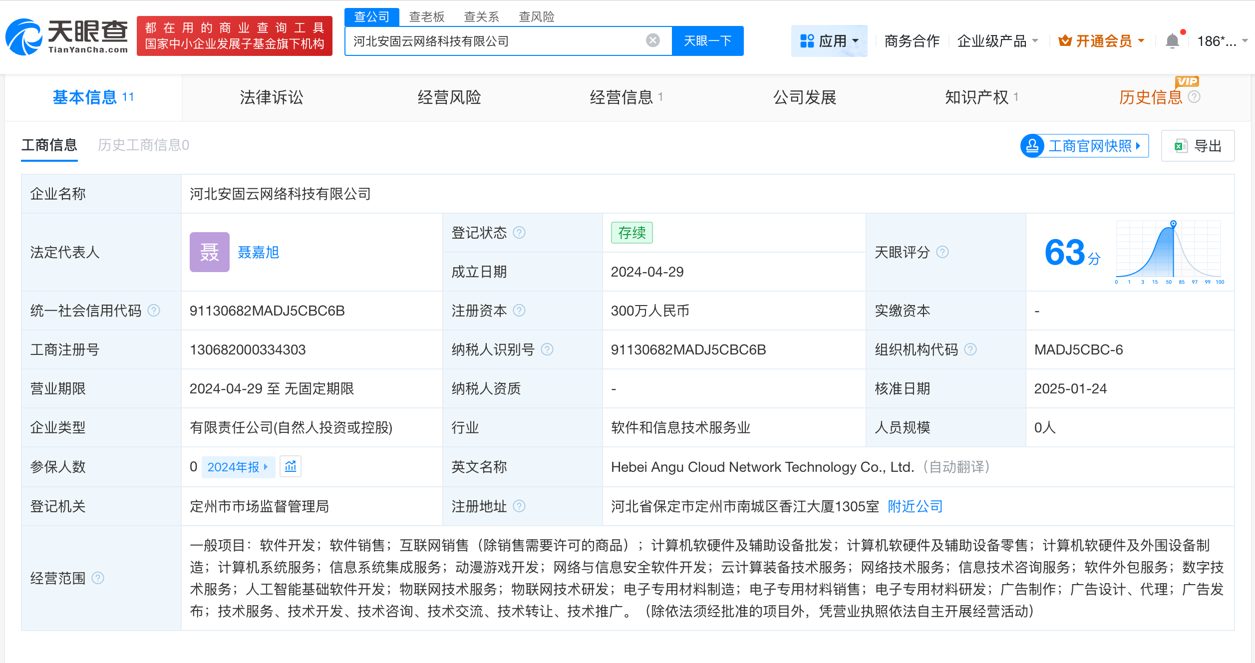Click help icon beside 统一社会信用代码
The height and width of the screenshot is (663, 1255).
pyautogui.click(x=154, y=311)
